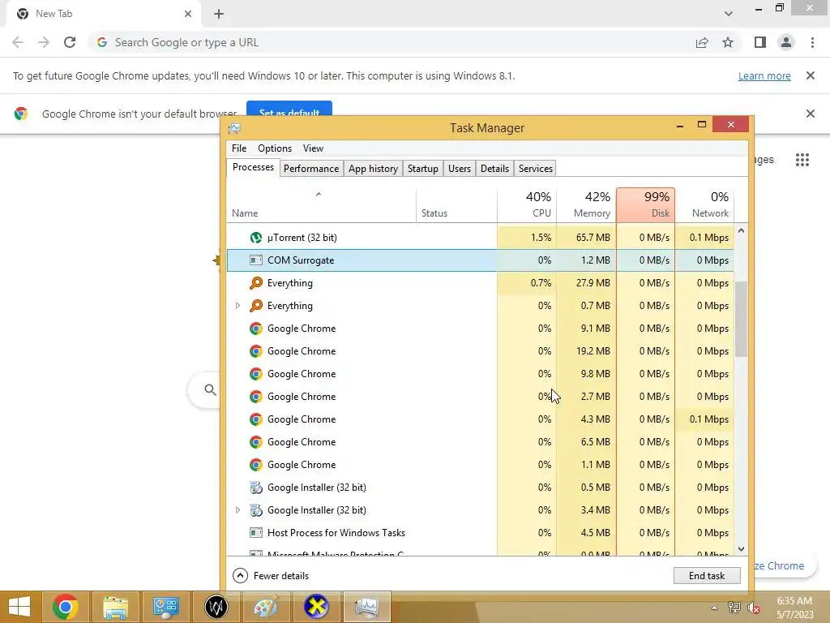830x623 pixels.
Task: Open the Control Panel taskbar icon
Action: pyautogui.click(x=165, y=607)
